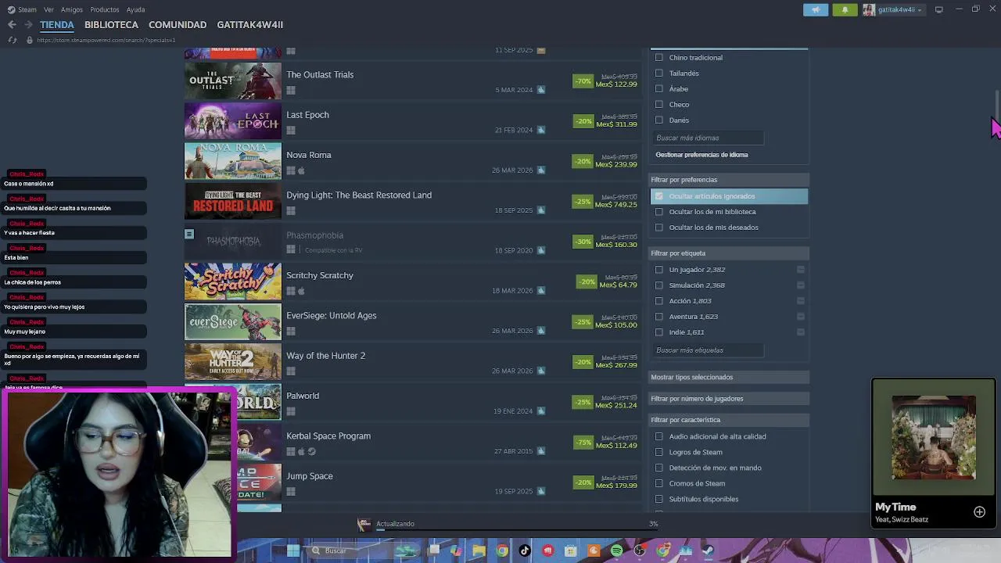1001x563 pixels.
Task: Check the Danés language box
Action: coord(659,120)
